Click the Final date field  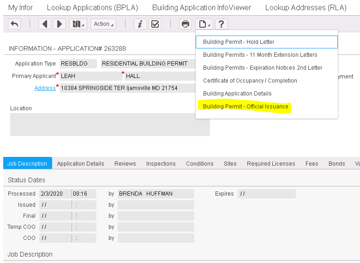coord(55,216)
